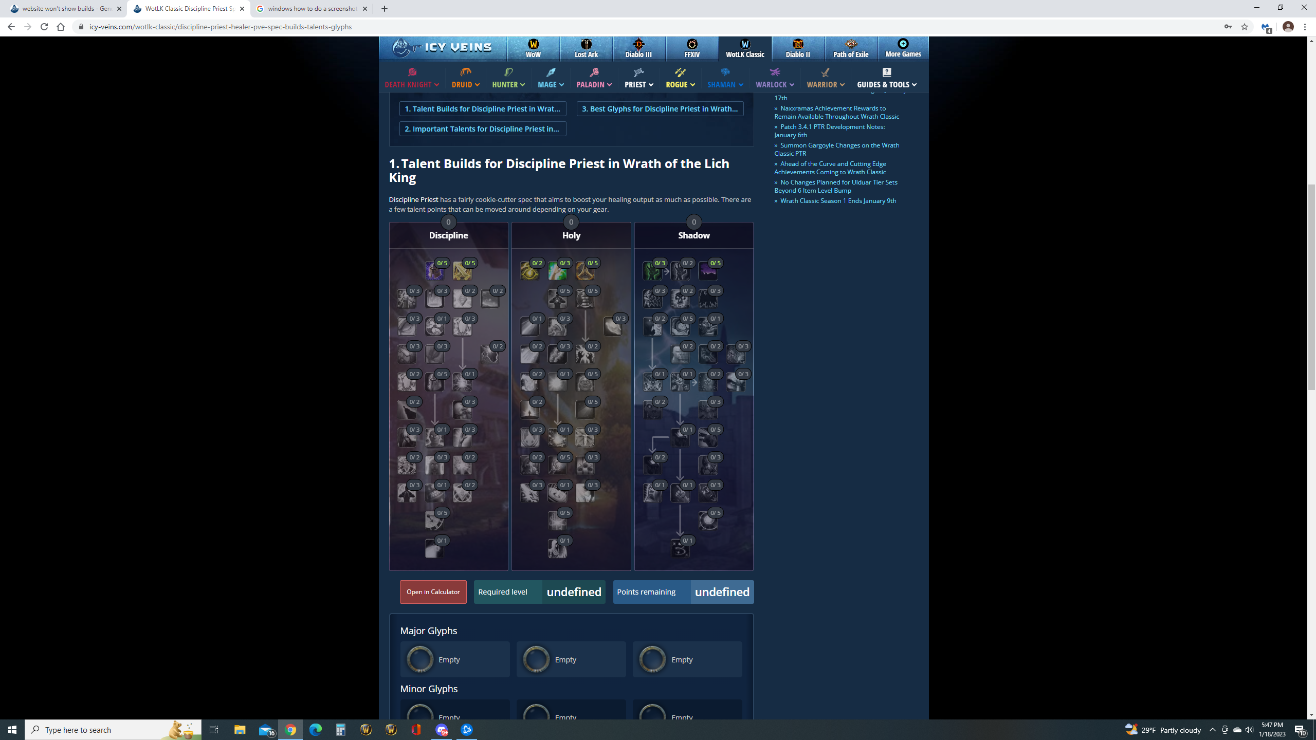Click the page vertical scrollbar thumb
Image resolution: width=1316 pixels, height=740 pixels.
coord(1311,288)
